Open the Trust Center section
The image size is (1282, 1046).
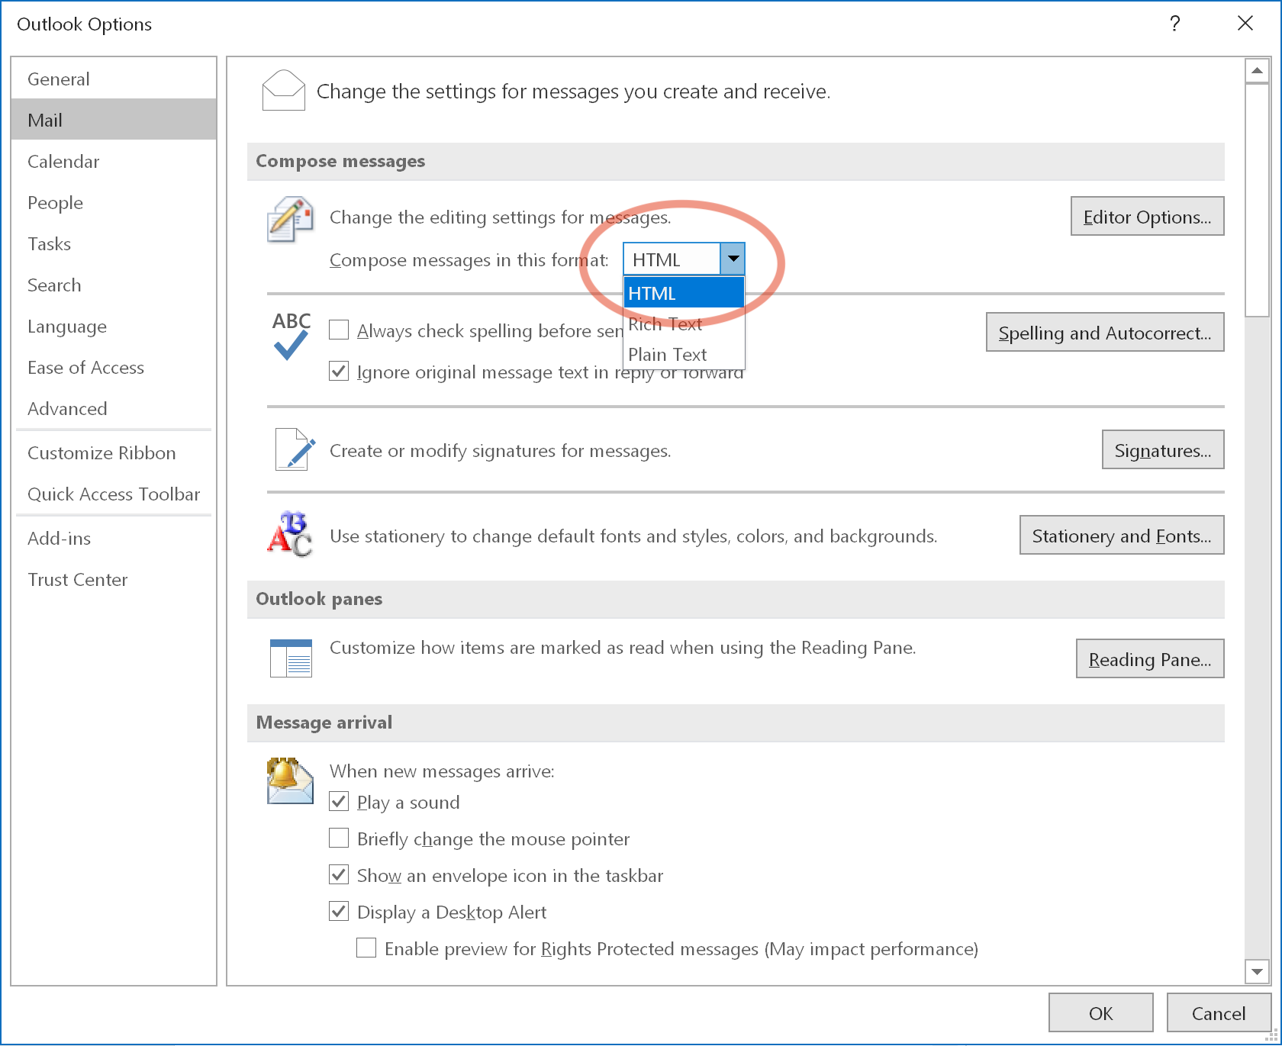[77, 579]
